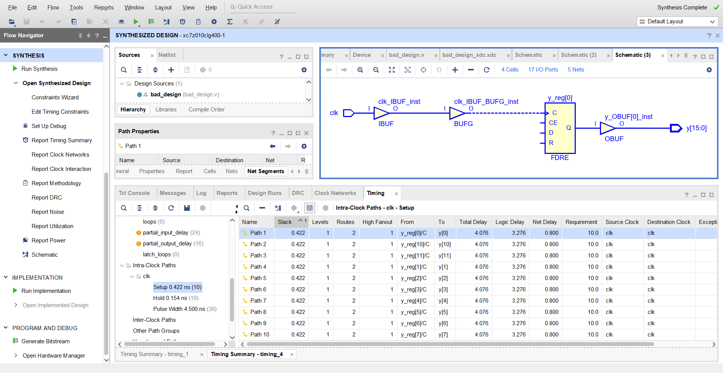The width and height of the screenshot is (723, 373).
Task: Expand Open Hardware Manager node
Action: [16, 355]
